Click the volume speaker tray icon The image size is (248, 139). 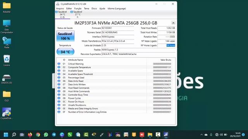click(221, 135)
